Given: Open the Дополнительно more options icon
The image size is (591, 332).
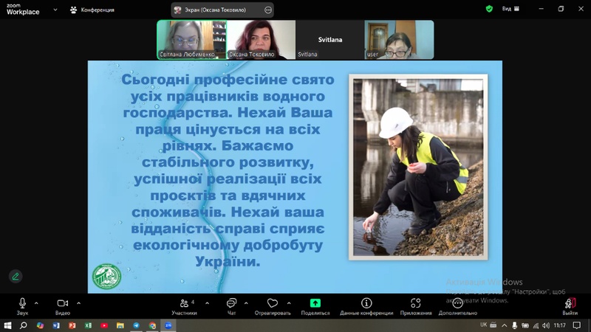Looking at the screenshot, I should [x=457, y=303].
